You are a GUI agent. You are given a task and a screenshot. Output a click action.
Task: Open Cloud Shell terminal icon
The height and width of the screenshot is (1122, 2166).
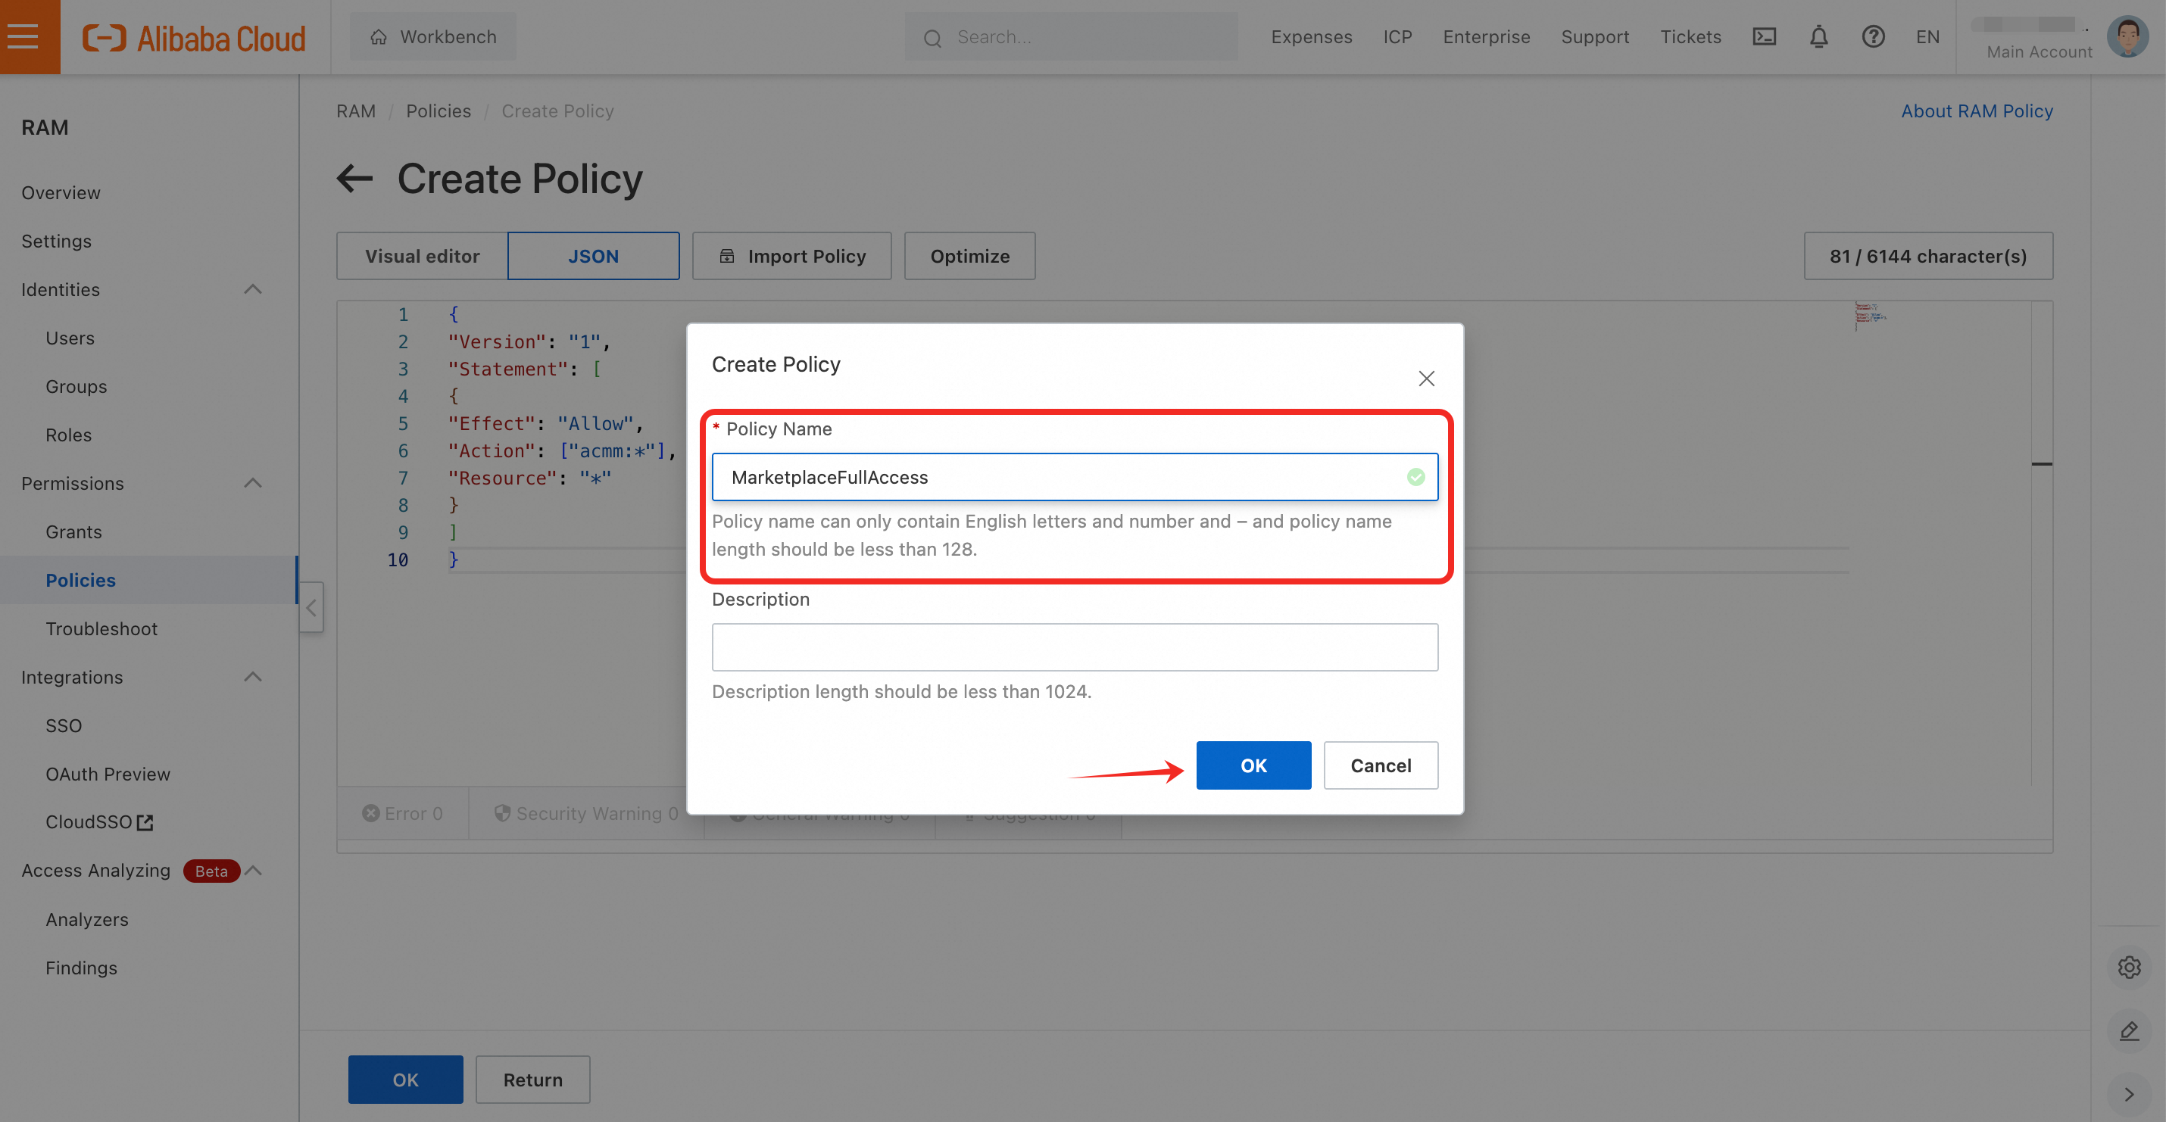coord(1764,37)
